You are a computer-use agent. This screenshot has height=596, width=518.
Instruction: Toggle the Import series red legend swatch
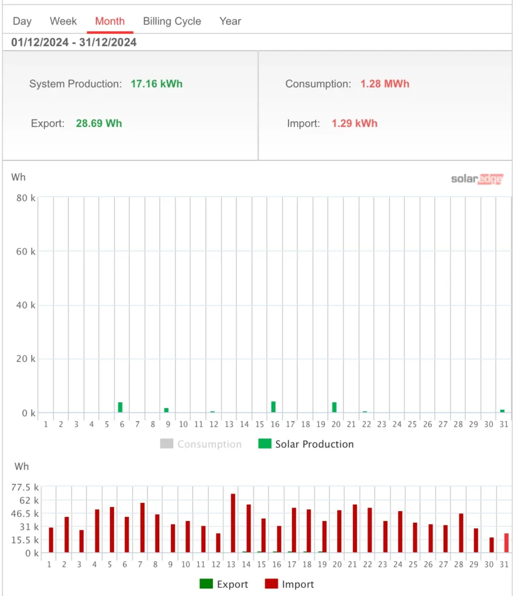click(x=271, y=583)
